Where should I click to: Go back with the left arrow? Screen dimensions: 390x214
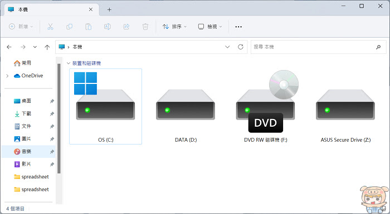tap(9, 47)
